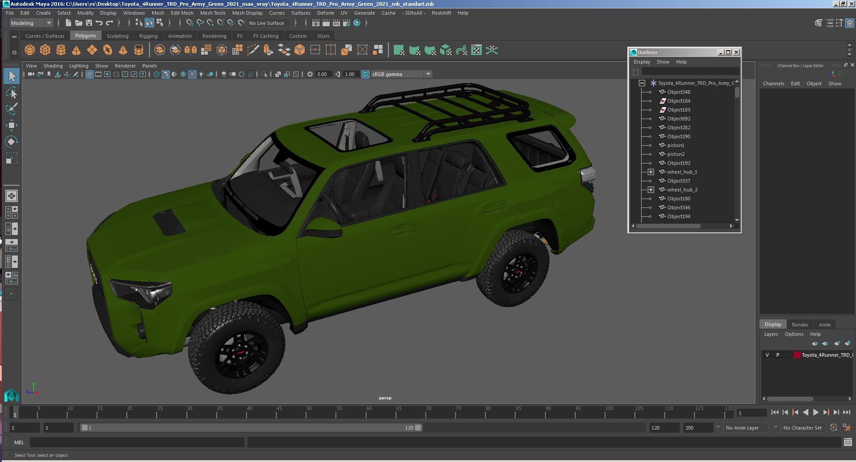
Task: Toggle the viewport grid display button
Action: click(89, 74)
